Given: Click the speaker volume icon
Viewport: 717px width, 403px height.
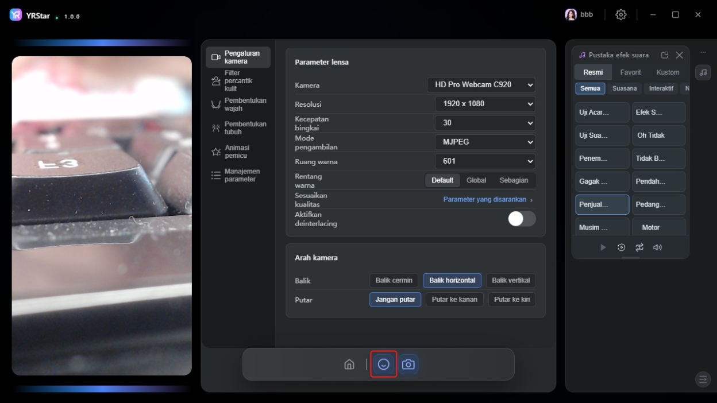Looking at the screenshot, I should point(658,247).
